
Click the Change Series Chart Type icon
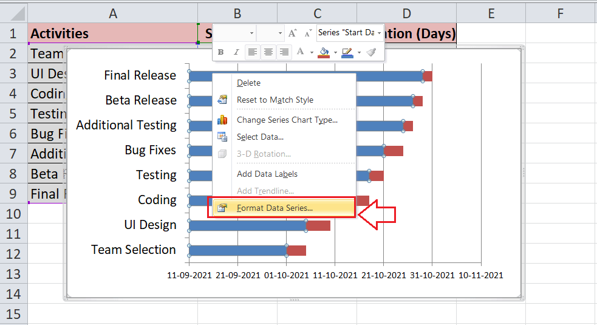click(222, 120)
